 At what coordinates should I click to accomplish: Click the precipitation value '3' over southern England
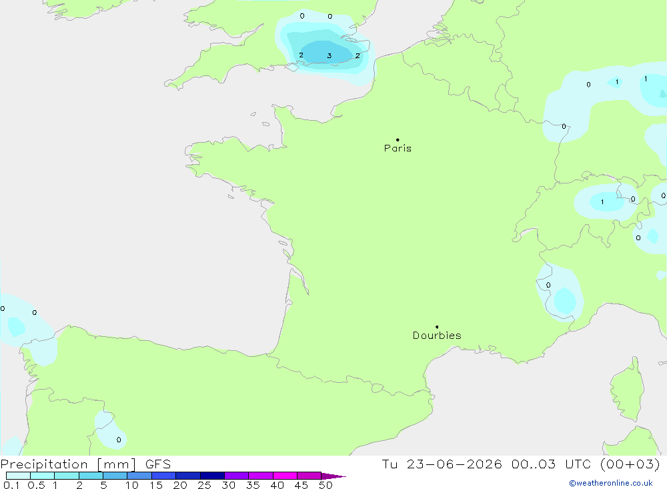tap(329, 56)
